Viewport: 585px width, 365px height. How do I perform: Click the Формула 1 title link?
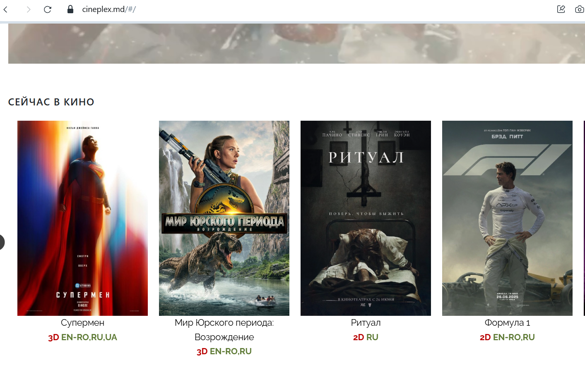click(x=507, y=322)
